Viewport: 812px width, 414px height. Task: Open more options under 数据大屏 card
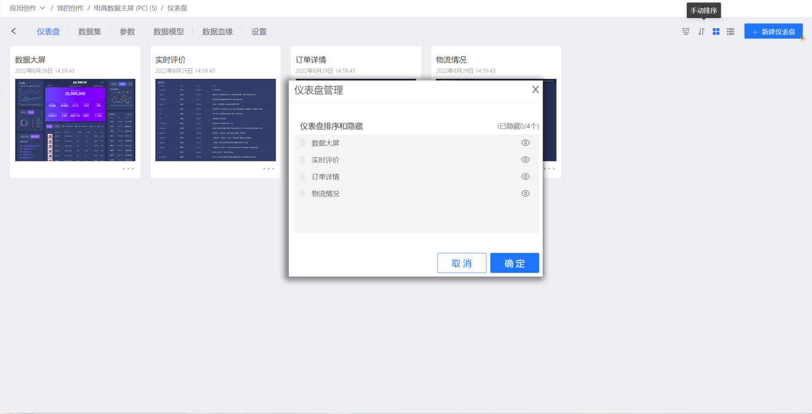coord(128,168)
